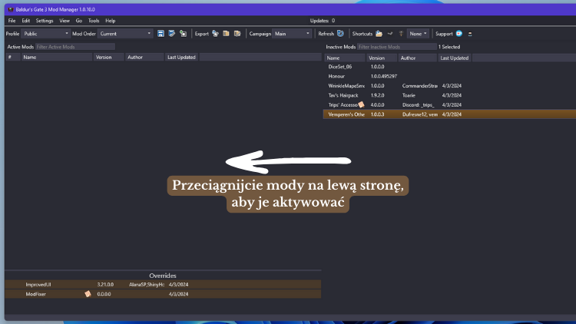This screenshot has width=576, height=324.
Task: Open the Edit menu
Action: [25, 21]
